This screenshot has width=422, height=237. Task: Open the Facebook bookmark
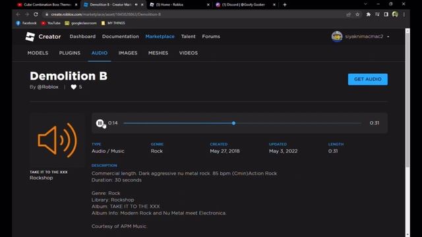coord(26,23)
